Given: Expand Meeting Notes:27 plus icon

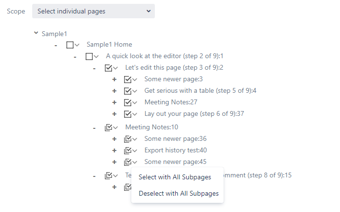Looking at the screenshot, I should 114,102.
